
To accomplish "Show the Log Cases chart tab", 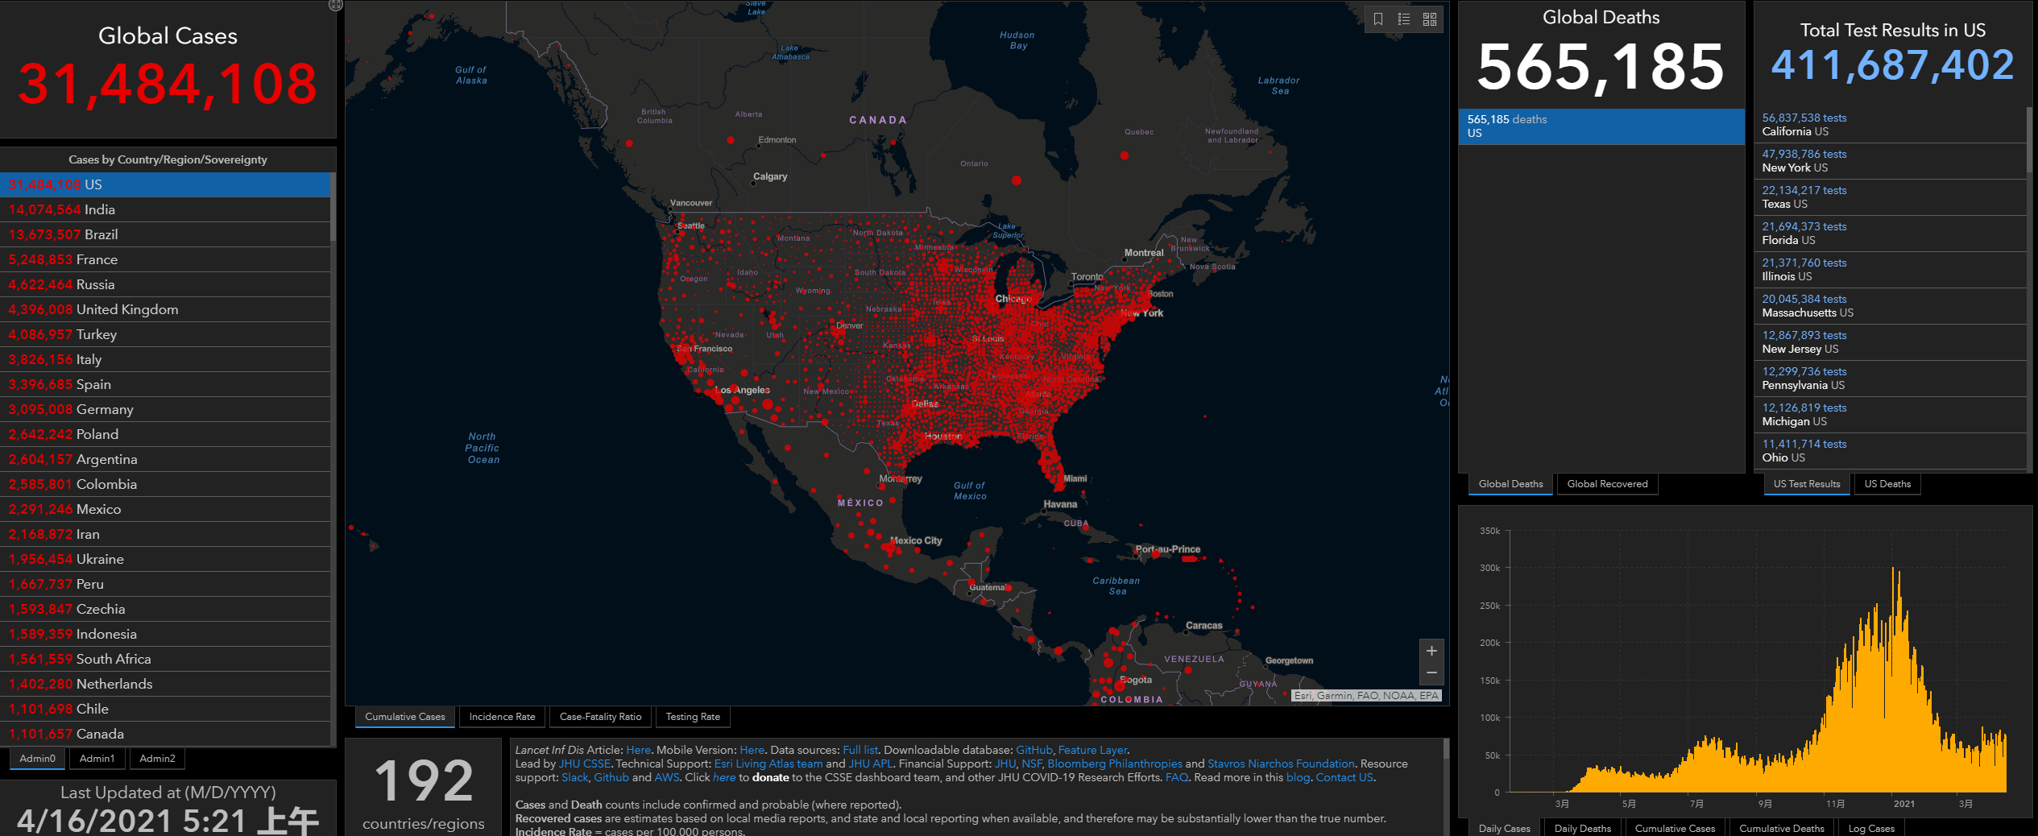I will coord(1871,828).
